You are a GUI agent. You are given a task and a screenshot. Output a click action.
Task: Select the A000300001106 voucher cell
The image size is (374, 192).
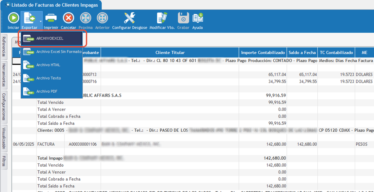tap(83, 144)
